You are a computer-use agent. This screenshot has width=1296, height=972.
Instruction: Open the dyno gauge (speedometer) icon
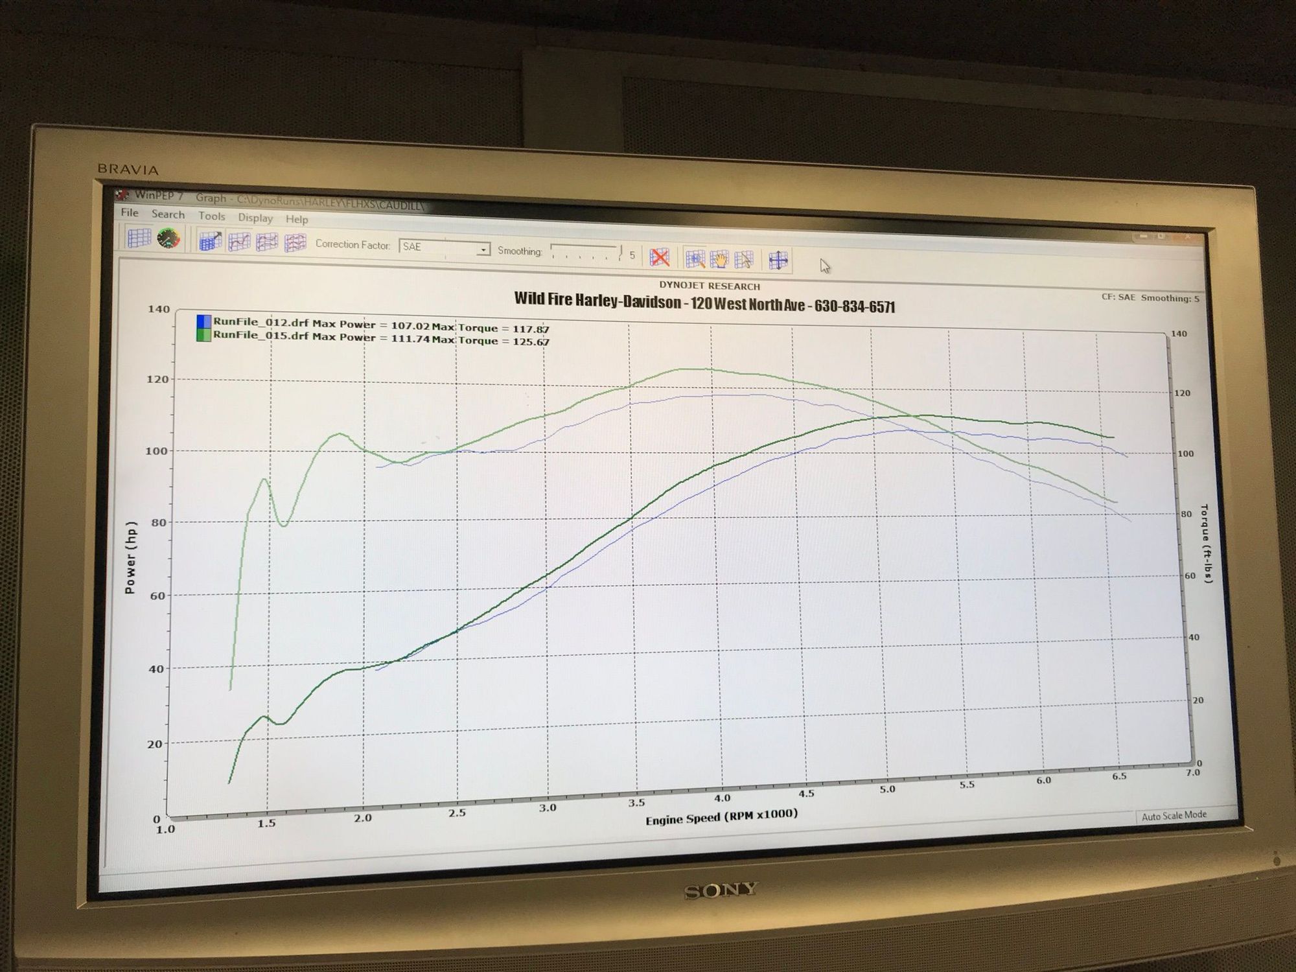pyautogui.click(x=168, y=238)
